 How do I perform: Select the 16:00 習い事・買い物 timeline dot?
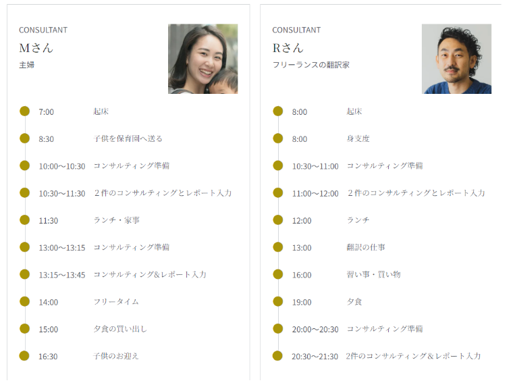(278, 274)
